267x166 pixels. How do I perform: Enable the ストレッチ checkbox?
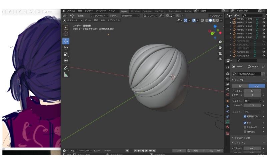click(245, 127)
